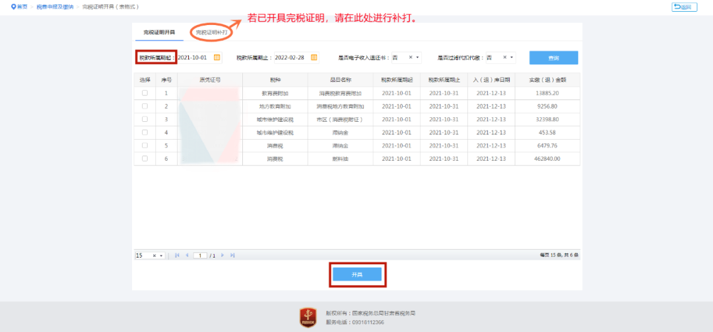This screenshot has width=713, height=332.
Task: Switch to the 完税证明开具 tab
Action: 159,32
